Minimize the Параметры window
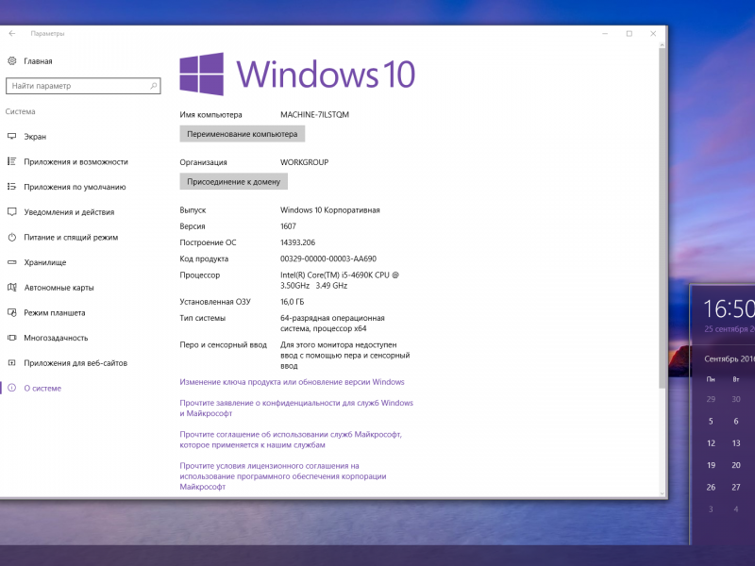 [605, 33]
